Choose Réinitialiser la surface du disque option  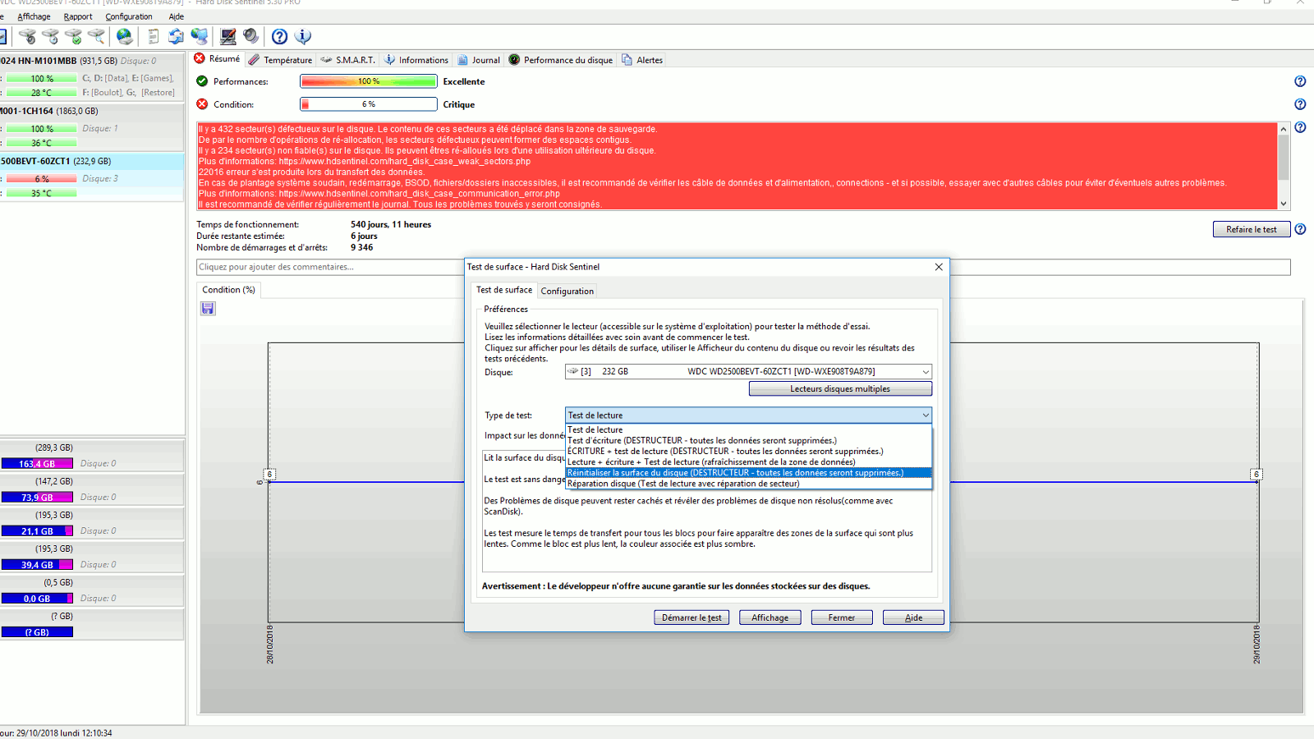749,472
